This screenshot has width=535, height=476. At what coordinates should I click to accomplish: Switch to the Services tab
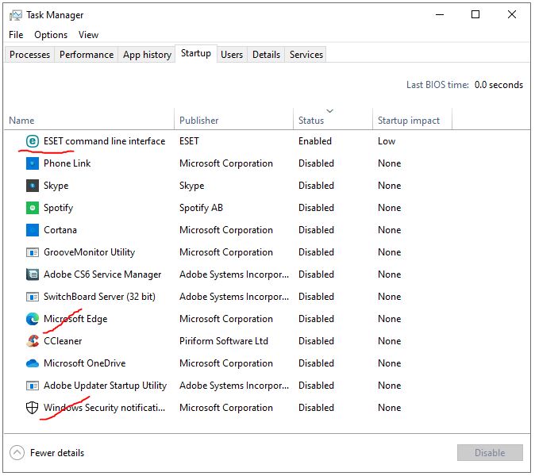click(x=306, y=55)
